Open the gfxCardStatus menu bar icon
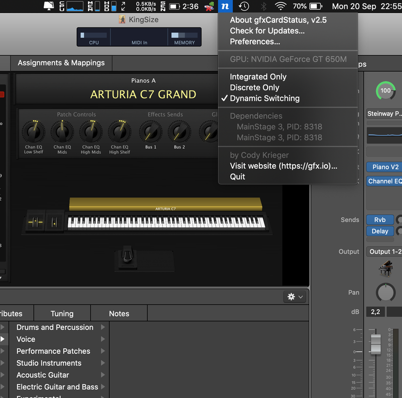 225,6
